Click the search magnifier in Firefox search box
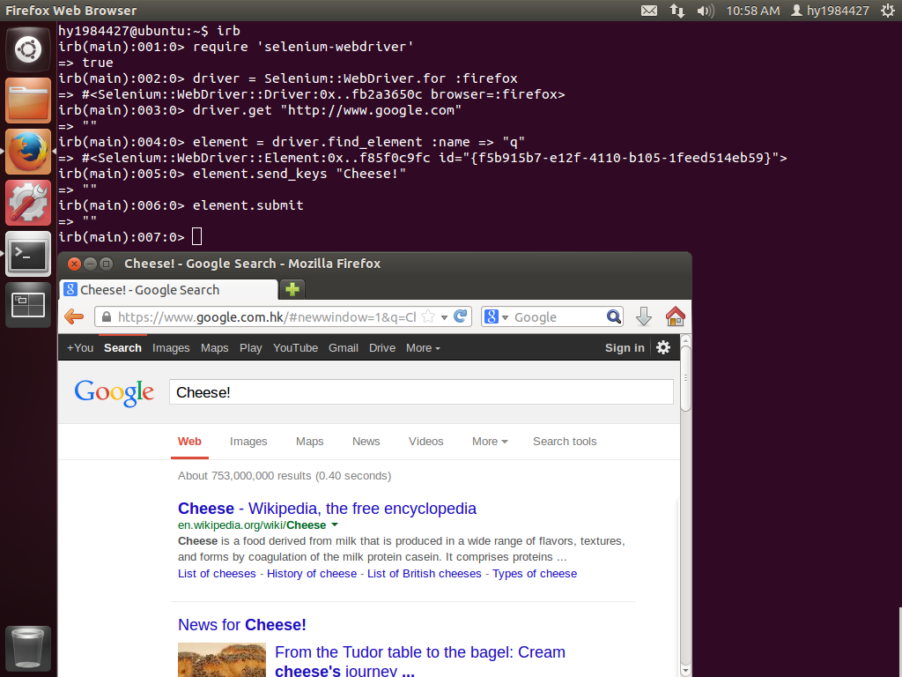The width and height of the screenshot is (902, 677). tap(614, 316)
